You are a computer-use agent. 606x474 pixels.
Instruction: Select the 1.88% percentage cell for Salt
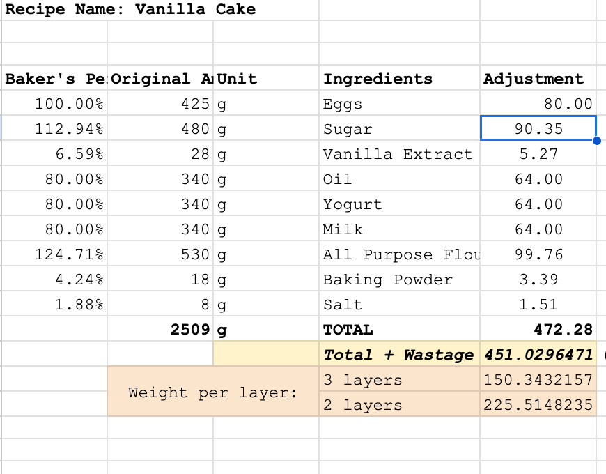[x=52, y=304]
